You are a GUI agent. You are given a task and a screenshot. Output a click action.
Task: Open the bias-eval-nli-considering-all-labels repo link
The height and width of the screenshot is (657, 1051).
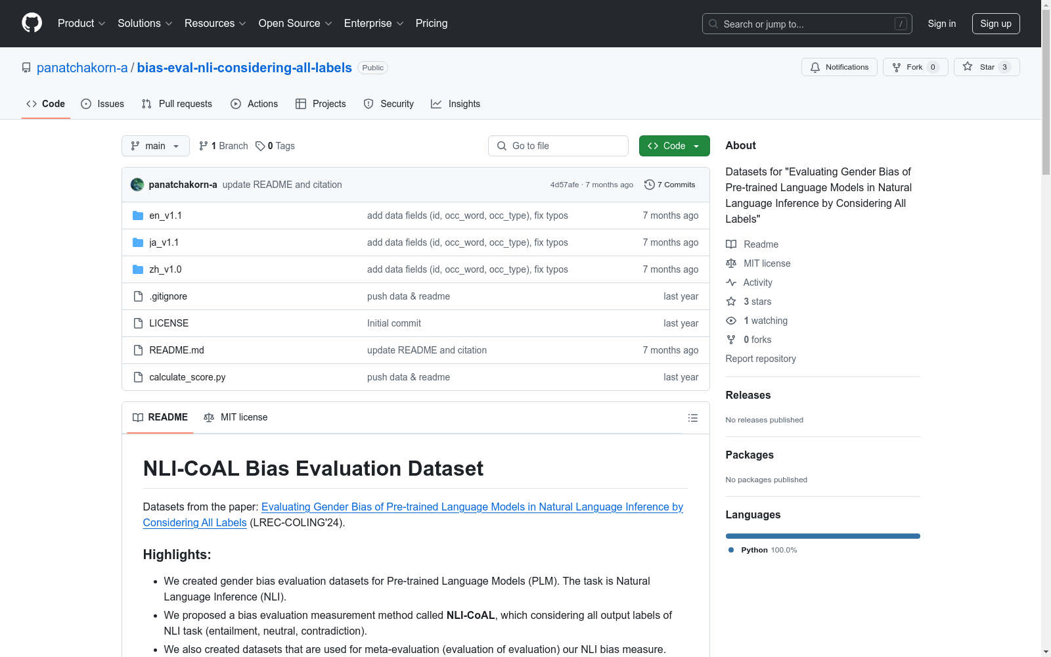click(x=244, y=68)
